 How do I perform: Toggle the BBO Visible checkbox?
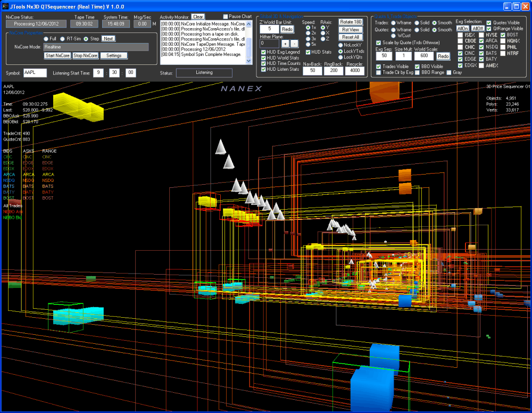point(417,67)
